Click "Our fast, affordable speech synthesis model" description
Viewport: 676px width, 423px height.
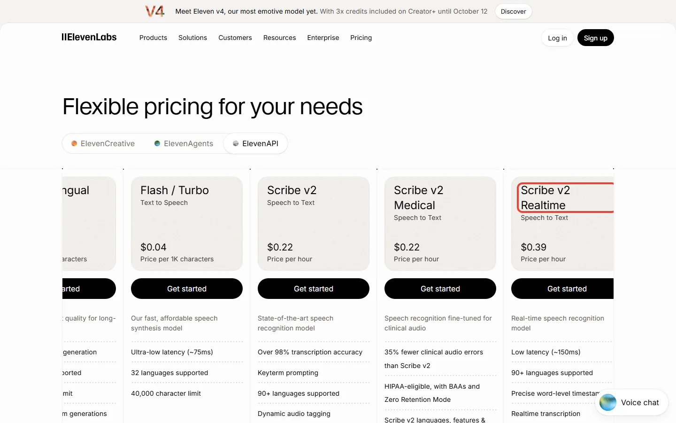pos(174,323)
